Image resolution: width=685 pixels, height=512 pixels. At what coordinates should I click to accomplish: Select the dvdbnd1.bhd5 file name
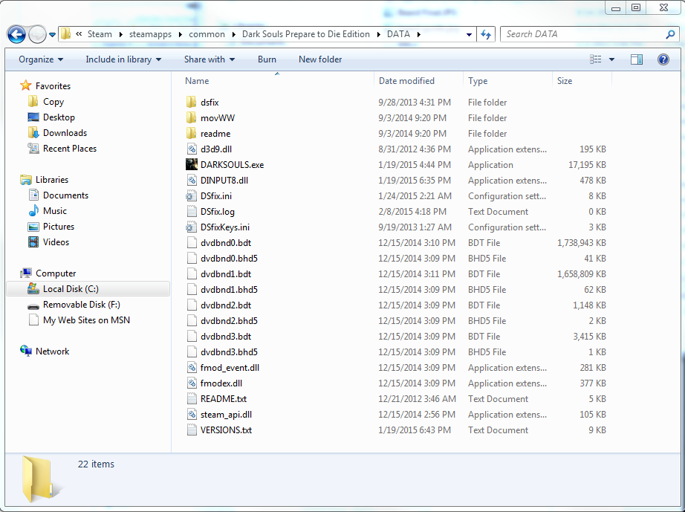[229, 290]
